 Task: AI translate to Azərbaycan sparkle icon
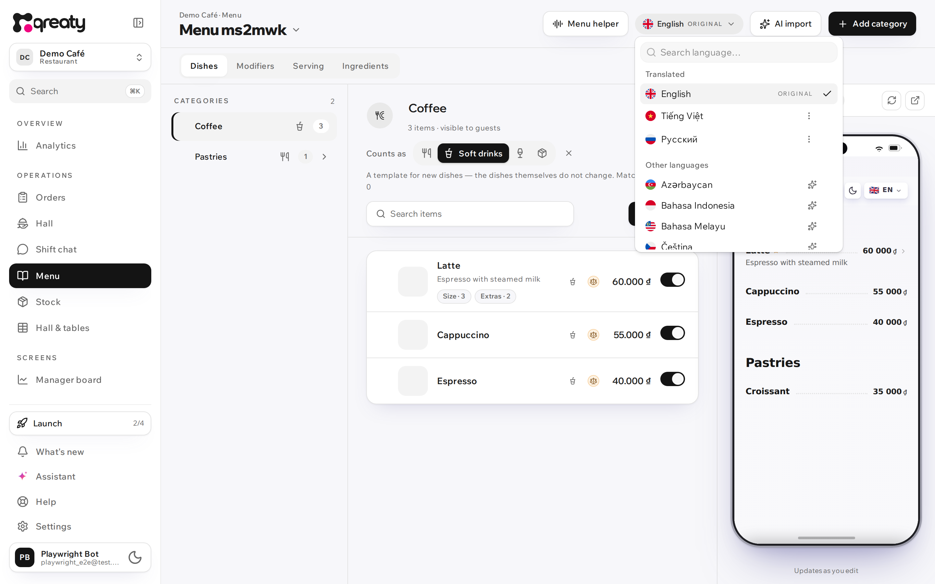(812, 185)
